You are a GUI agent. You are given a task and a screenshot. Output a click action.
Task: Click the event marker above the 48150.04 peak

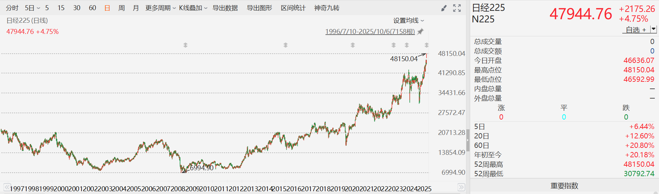coord(427,45)
